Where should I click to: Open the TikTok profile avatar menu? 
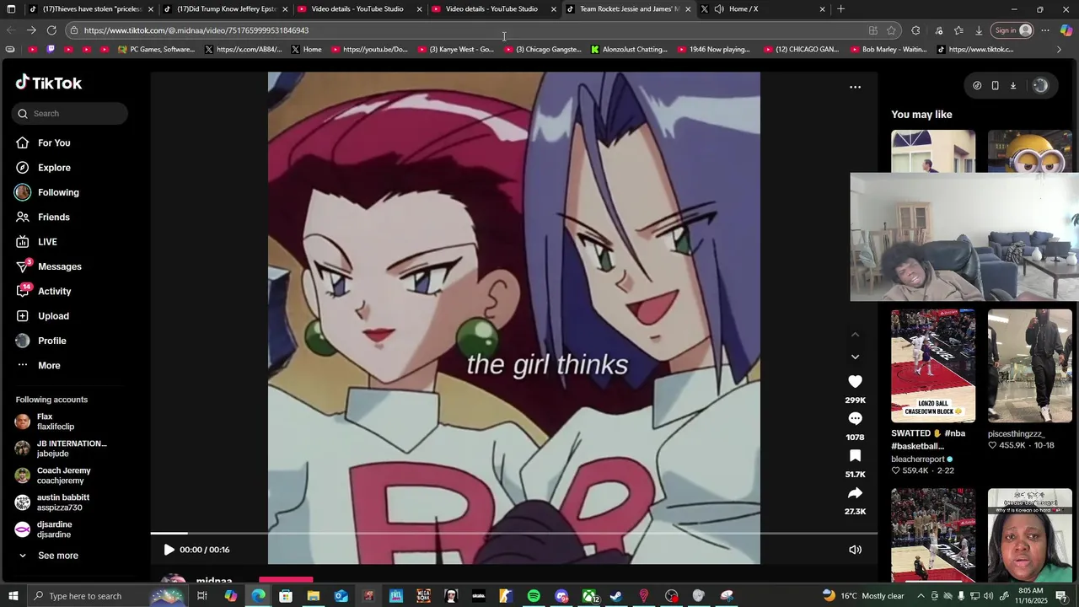pos(1040,85)
